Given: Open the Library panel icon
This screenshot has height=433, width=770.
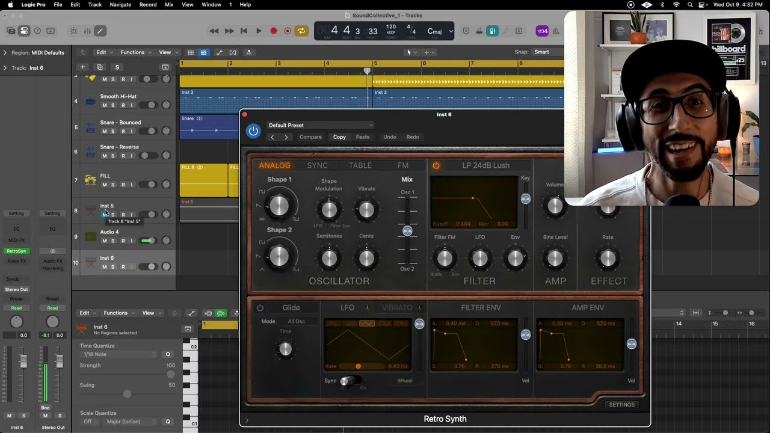Looking at the screenshot, I should pos(11,31).
